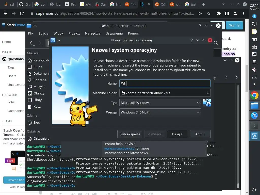Click the Windows 7 64-bit OS icon
Viewport: 260px width, 195px height.
(207, 103)
